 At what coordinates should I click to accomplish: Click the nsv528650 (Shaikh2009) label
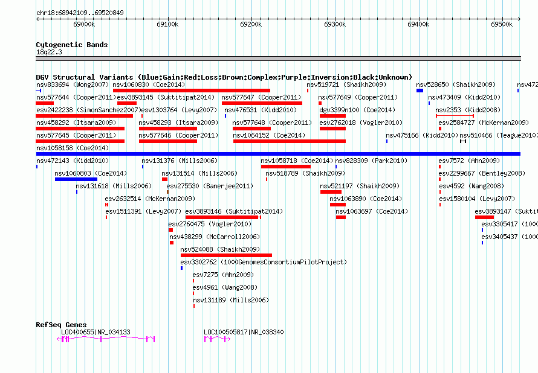(456, 84)
